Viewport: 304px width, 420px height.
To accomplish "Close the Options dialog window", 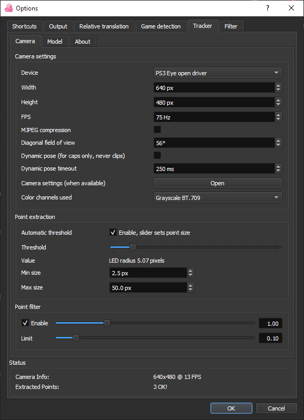I will click(291, 8).
